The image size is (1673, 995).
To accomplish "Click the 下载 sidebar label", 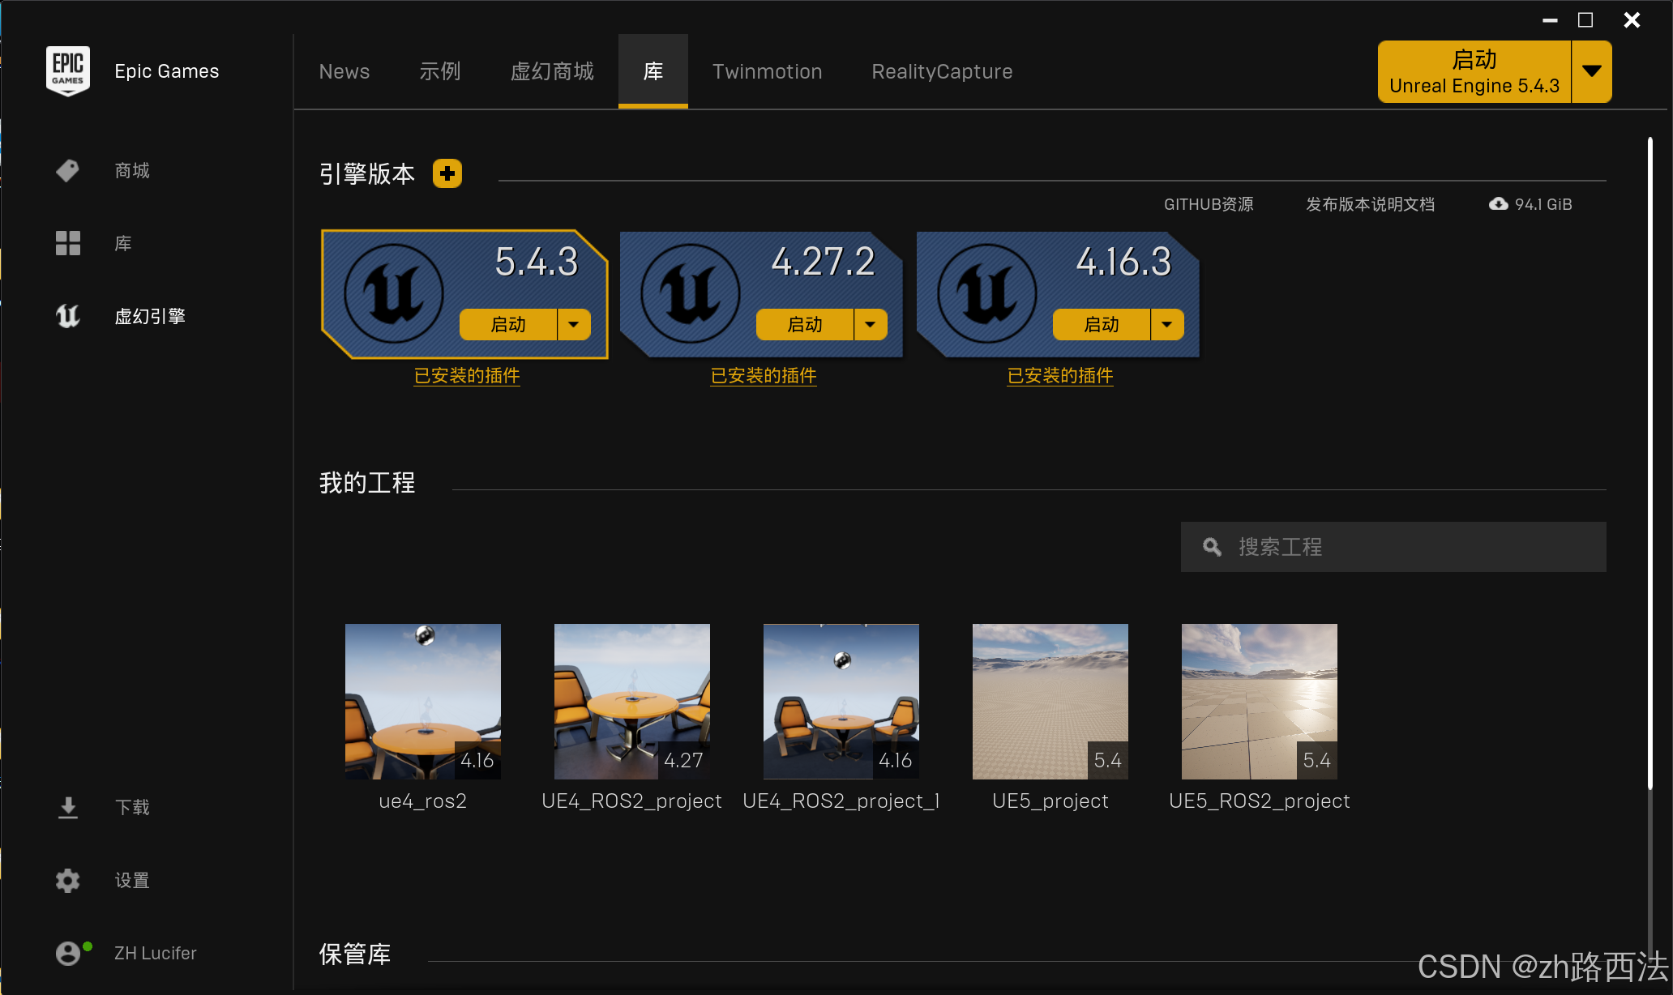I will 132,807.
